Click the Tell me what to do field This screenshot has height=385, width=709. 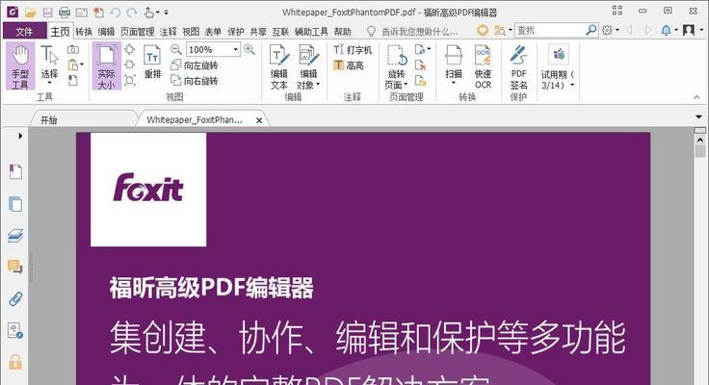412,31
